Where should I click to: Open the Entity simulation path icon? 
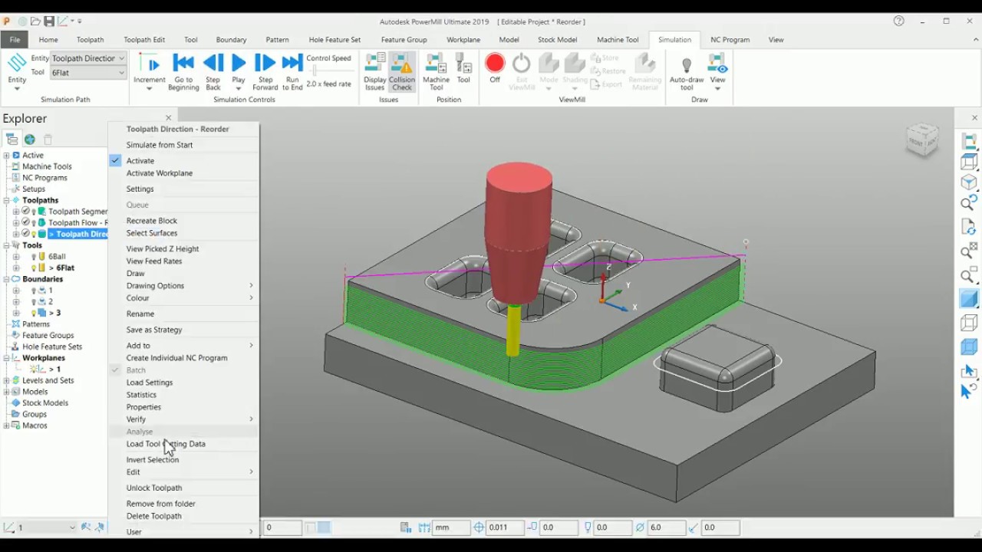click(x=17, y=71)
